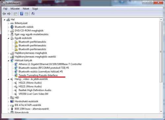Click warning icon of first Bluetooth perifériaeszköz

(16, 42)
